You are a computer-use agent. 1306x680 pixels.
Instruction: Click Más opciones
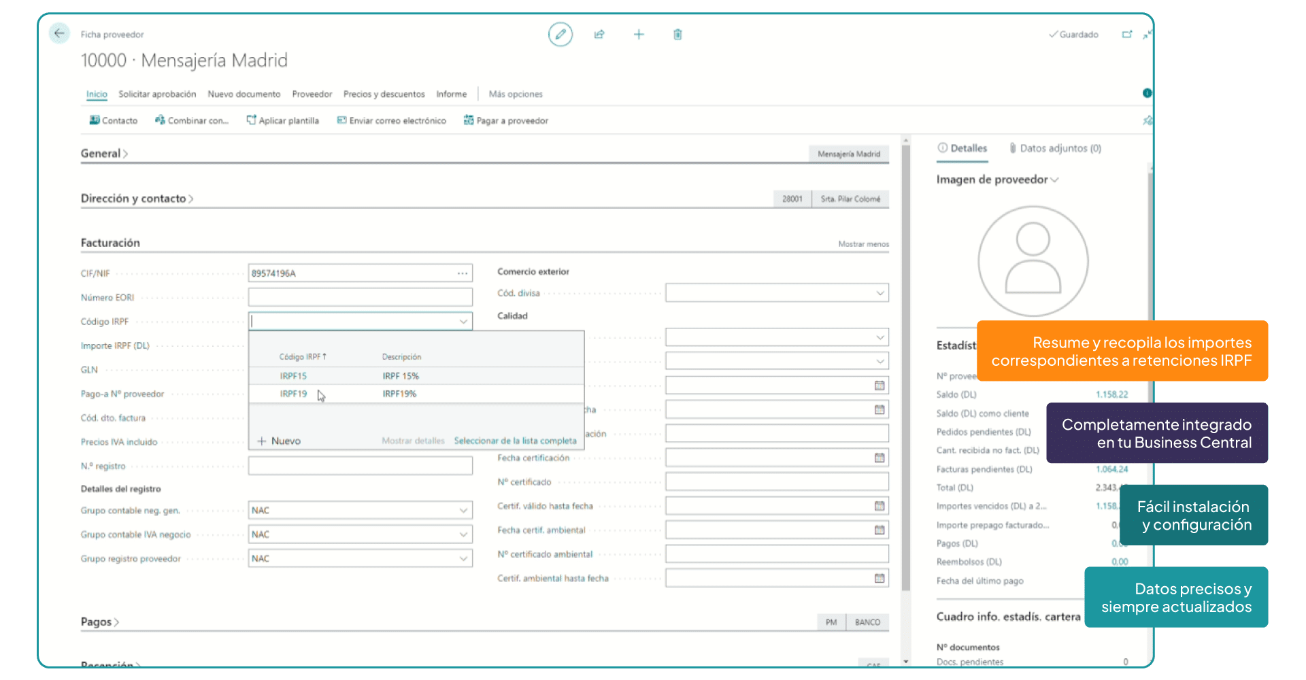(x=516, y=95)
